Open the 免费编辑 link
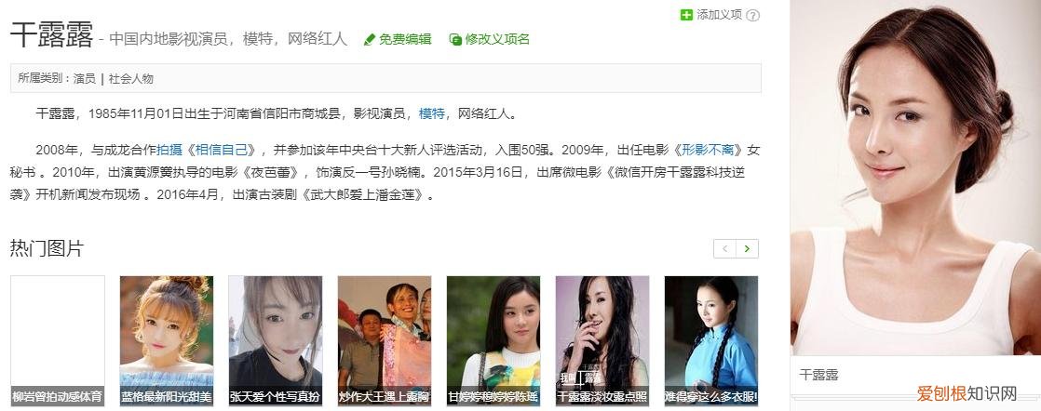1041x411 pixels. coord(405,39)
